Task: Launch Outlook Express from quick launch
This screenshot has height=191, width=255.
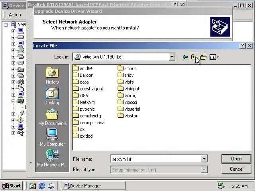Action: pos(51,186)
